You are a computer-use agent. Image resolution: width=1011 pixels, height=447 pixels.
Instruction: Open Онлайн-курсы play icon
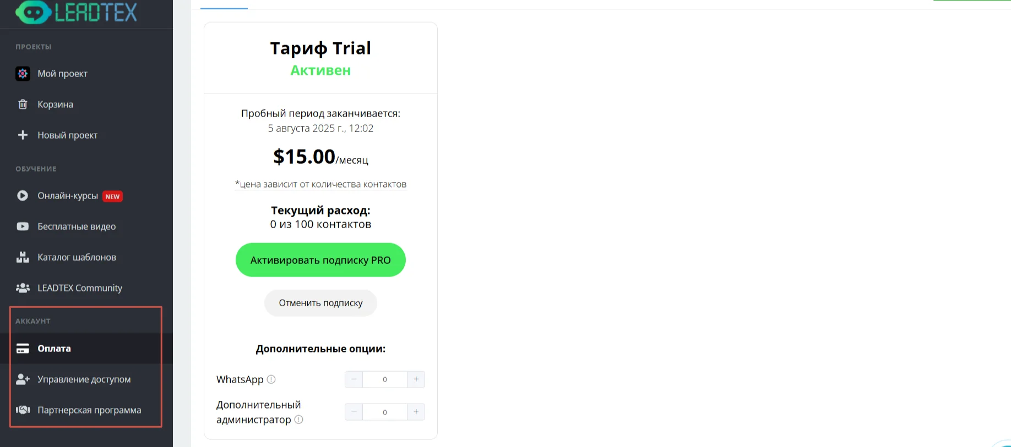[x=23, y=195]
